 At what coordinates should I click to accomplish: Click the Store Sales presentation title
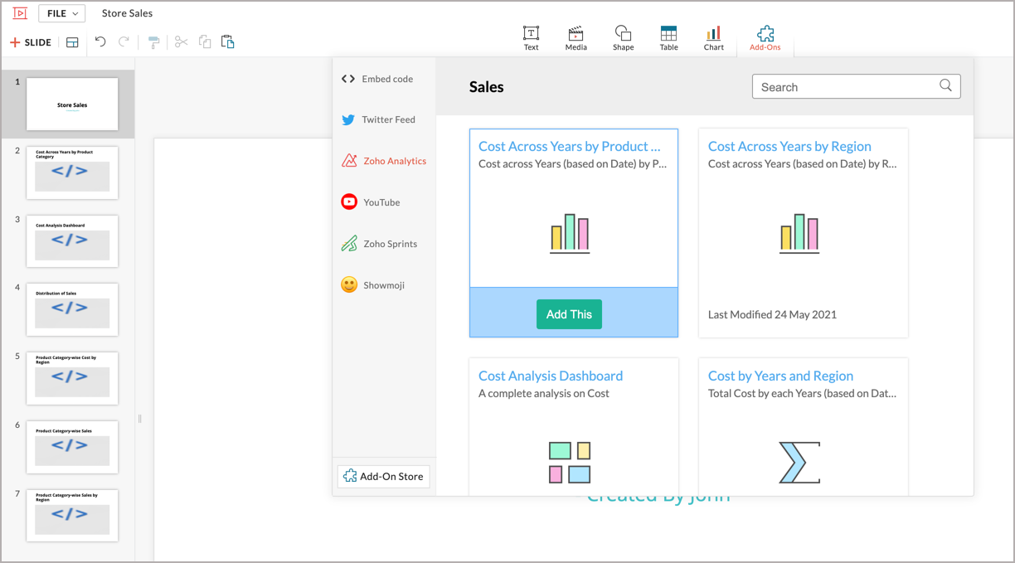click(127, 13)
